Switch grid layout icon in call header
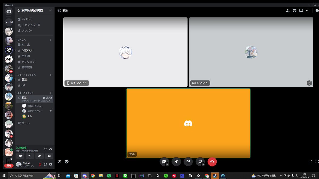This screenshot has height=179, width=319. tap(294, 11)
